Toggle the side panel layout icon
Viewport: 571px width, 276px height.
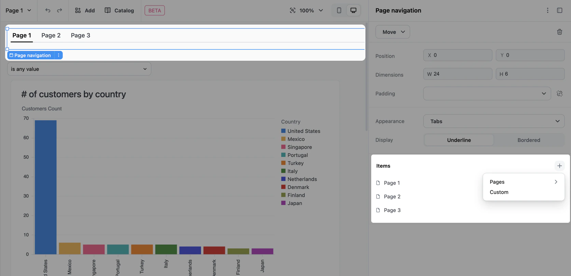[x=559, y=10]
